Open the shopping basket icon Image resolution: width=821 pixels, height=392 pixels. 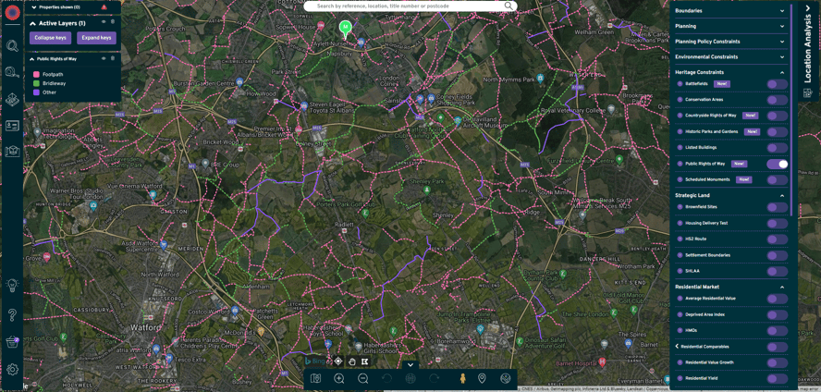[x=12, y=342]
